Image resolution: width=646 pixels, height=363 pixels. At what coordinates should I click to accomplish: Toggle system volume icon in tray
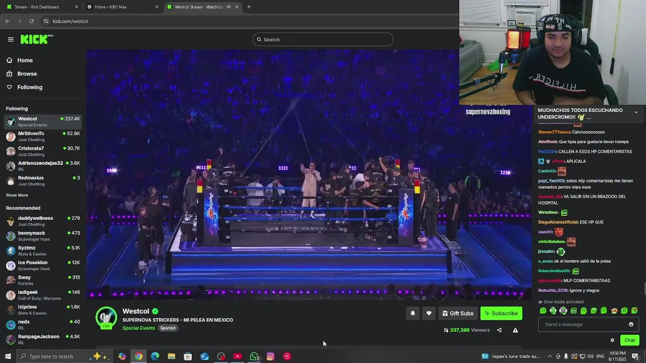[589, 356]
